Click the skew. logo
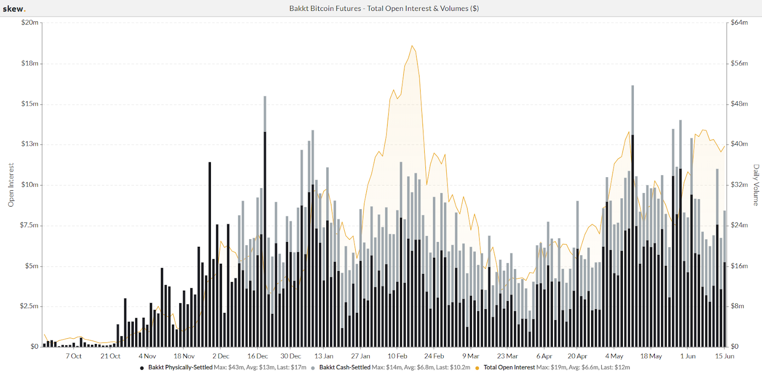The image size is (762, 373). click(14, 9)
